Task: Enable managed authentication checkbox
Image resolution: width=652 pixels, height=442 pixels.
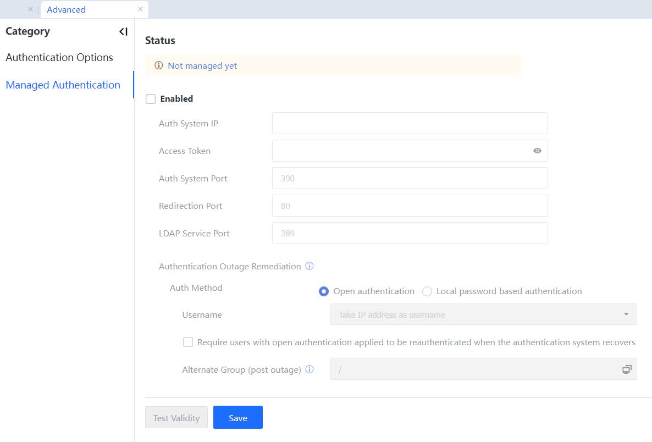Action: coord(151,99)
